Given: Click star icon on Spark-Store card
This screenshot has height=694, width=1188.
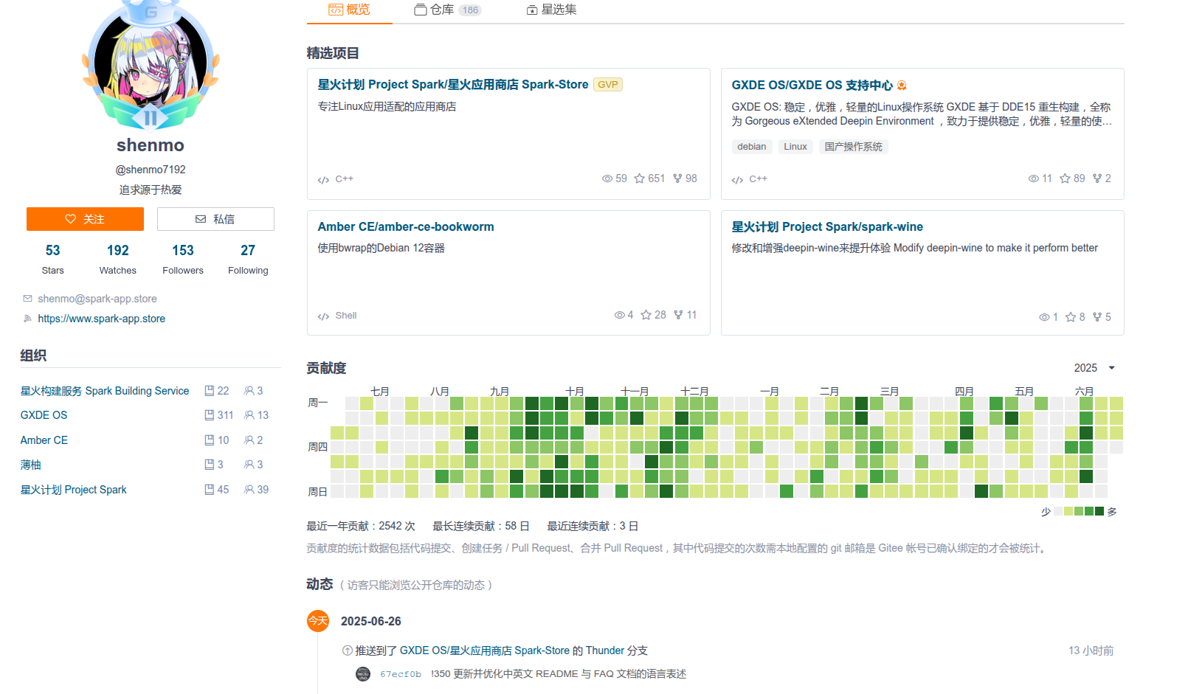Looking at the screenshot, I should coord(640,178).
